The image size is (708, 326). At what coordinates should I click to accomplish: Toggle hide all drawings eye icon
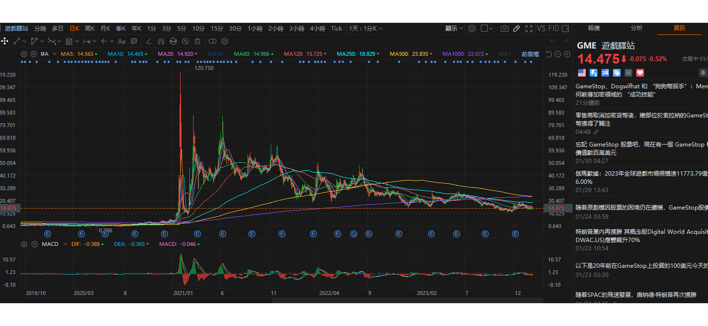(x=185, y=41)
